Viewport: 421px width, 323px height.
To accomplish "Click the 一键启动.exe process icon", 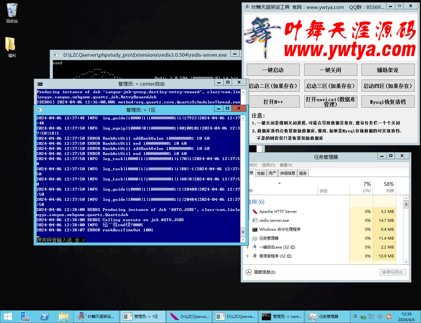I will point(255,247).
